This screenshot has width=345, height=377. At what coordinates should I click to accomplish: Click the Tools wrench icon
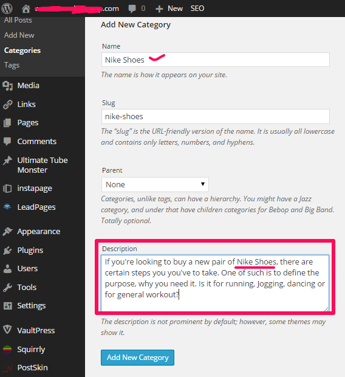(7, 288)
